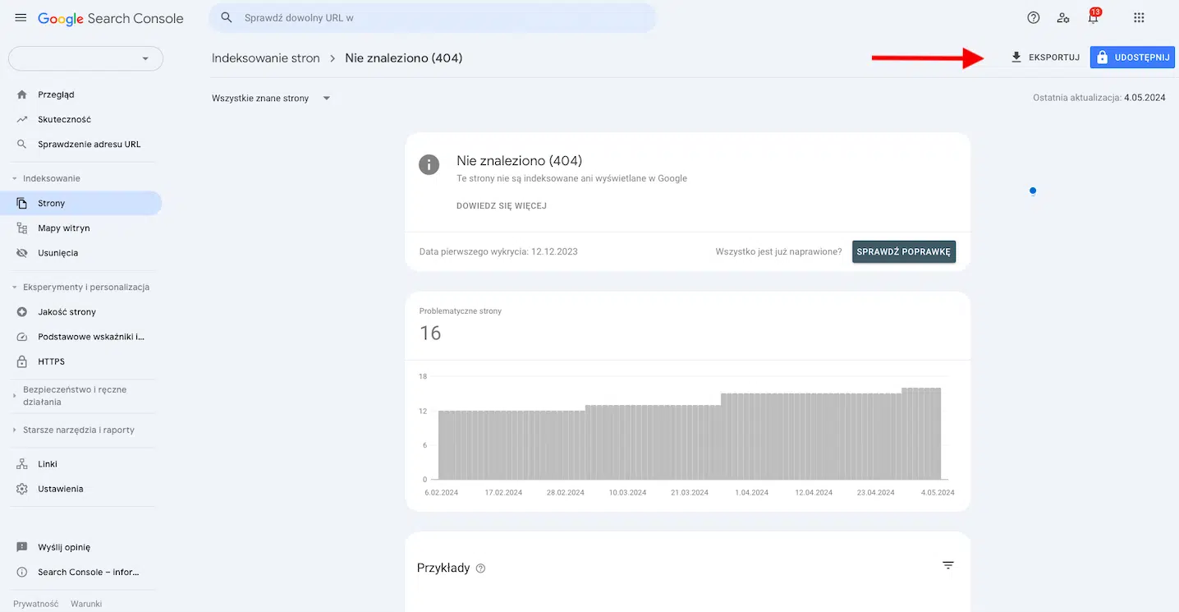
Task: Click the Wyślij opinię feedback icon
Action: tap(22, 547)
